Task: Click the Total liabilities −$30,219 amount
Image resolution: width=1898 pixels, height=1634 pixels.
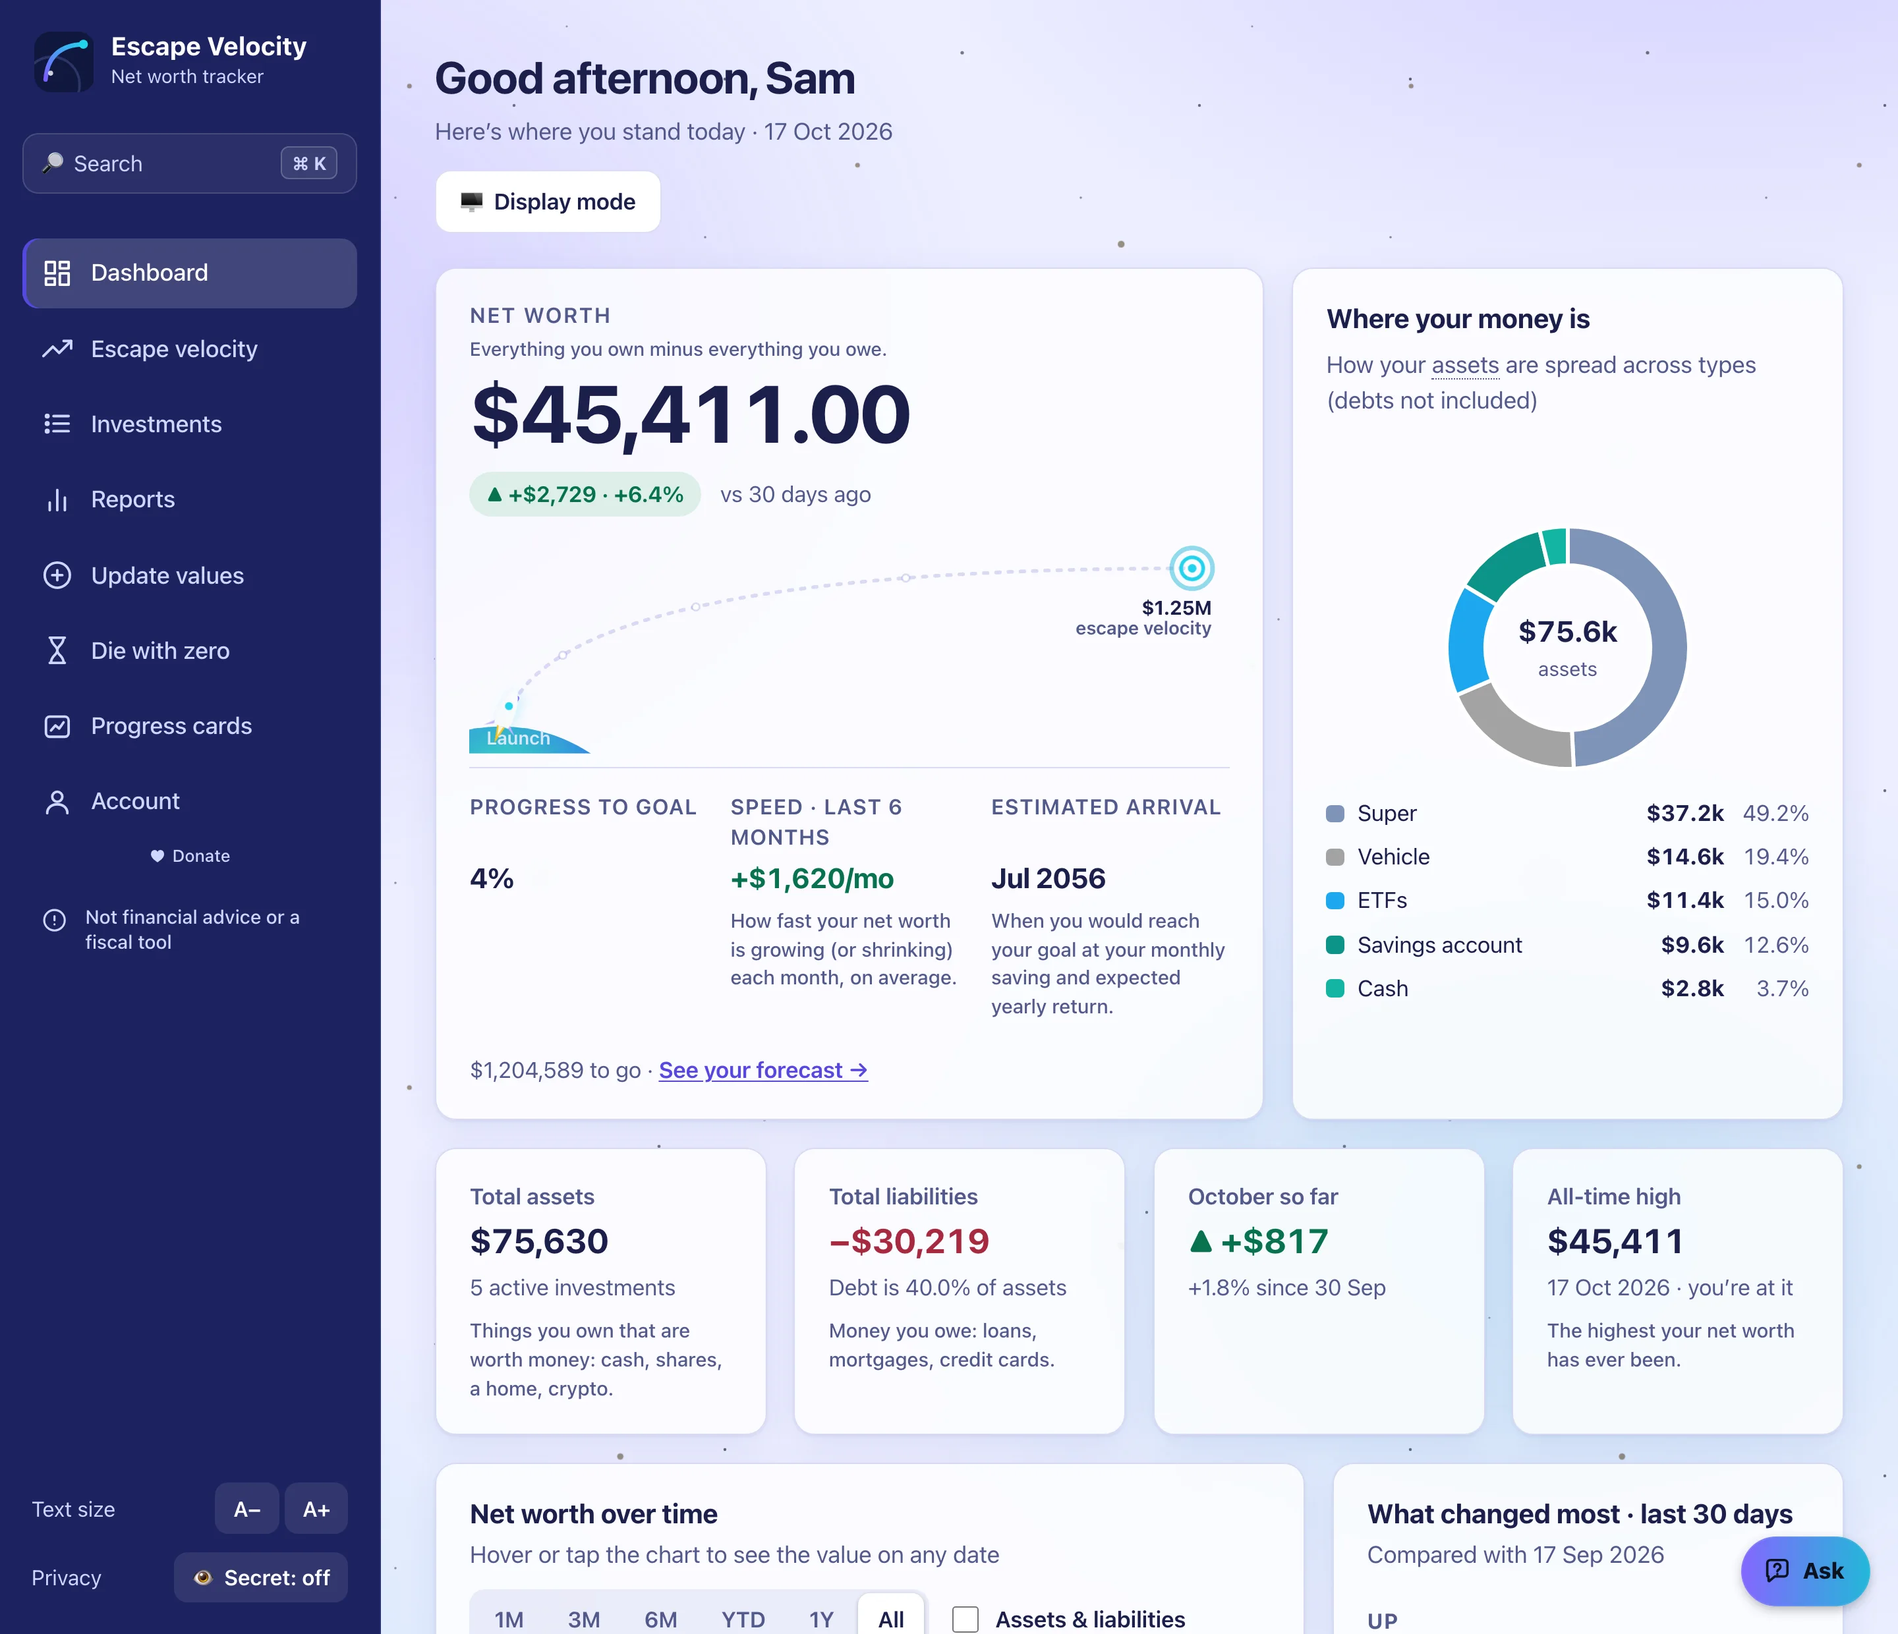Action: click(909, 1241)
